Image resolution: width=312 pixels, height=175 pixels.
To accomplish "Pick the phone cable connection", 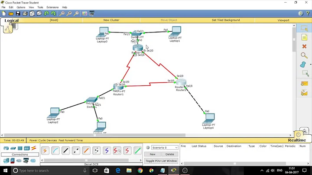I will [x=97, y=151].
